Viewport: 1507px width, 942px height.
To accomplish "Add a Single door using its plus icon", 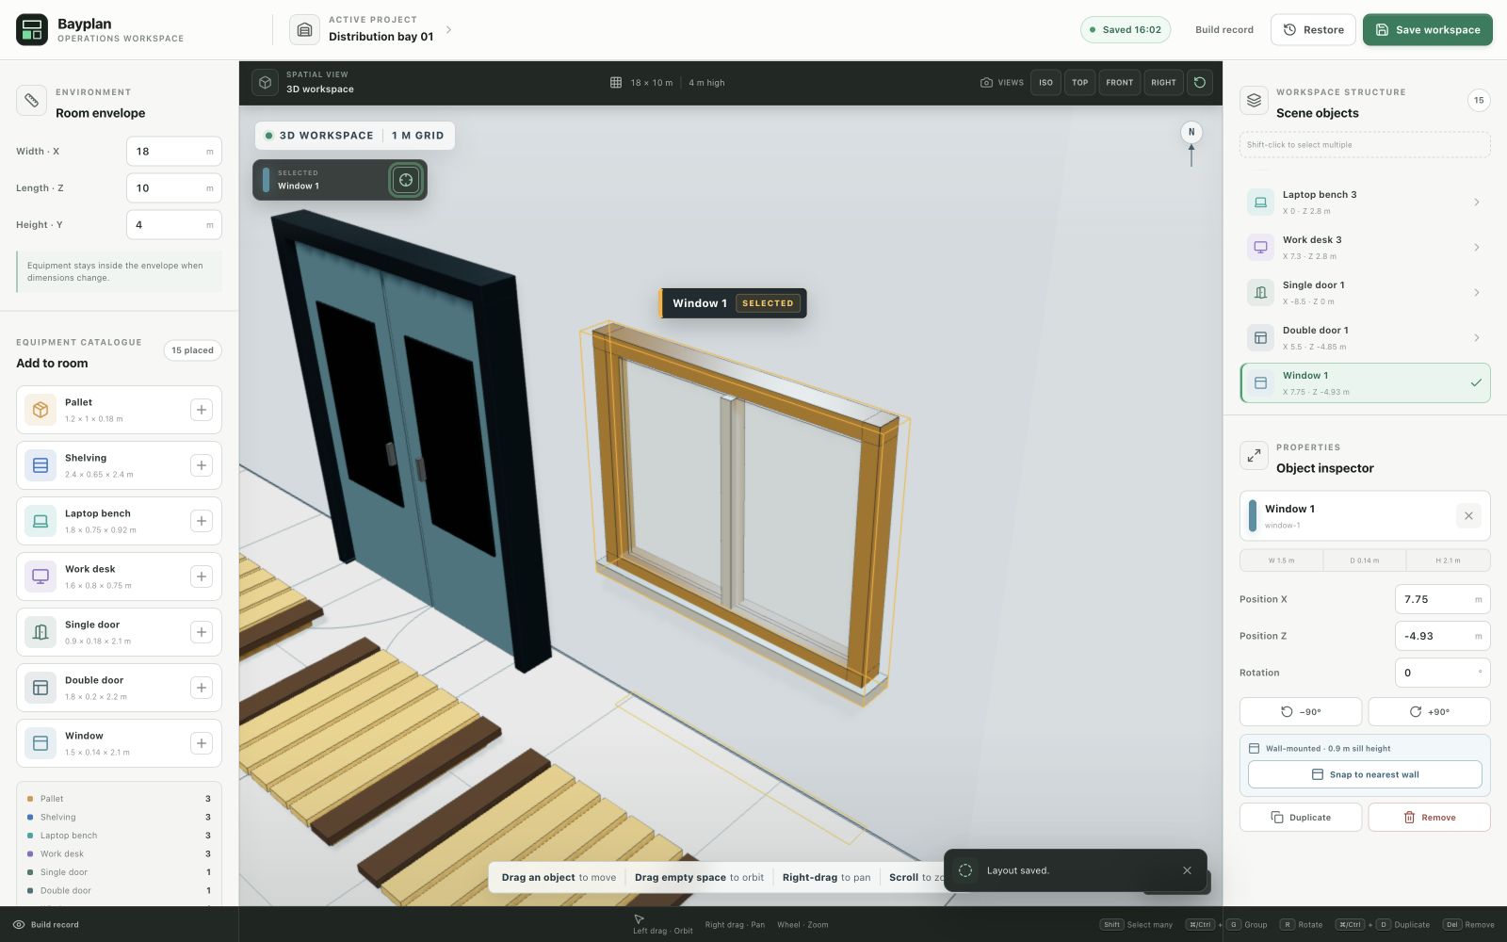I will pyautogui.click(x=202, y=632).
